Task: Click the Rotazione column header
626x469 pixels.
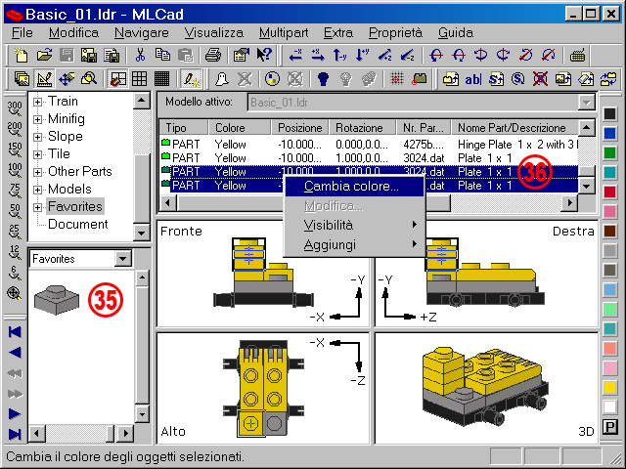Action: [x=362, y=128]
